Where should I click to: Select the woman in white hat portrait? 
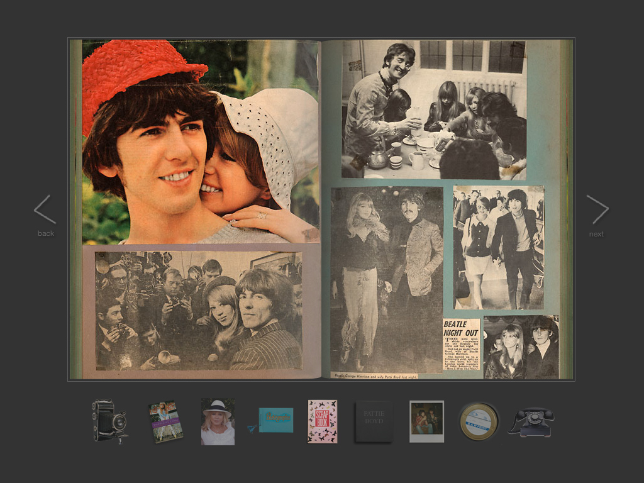pos(218,421)
